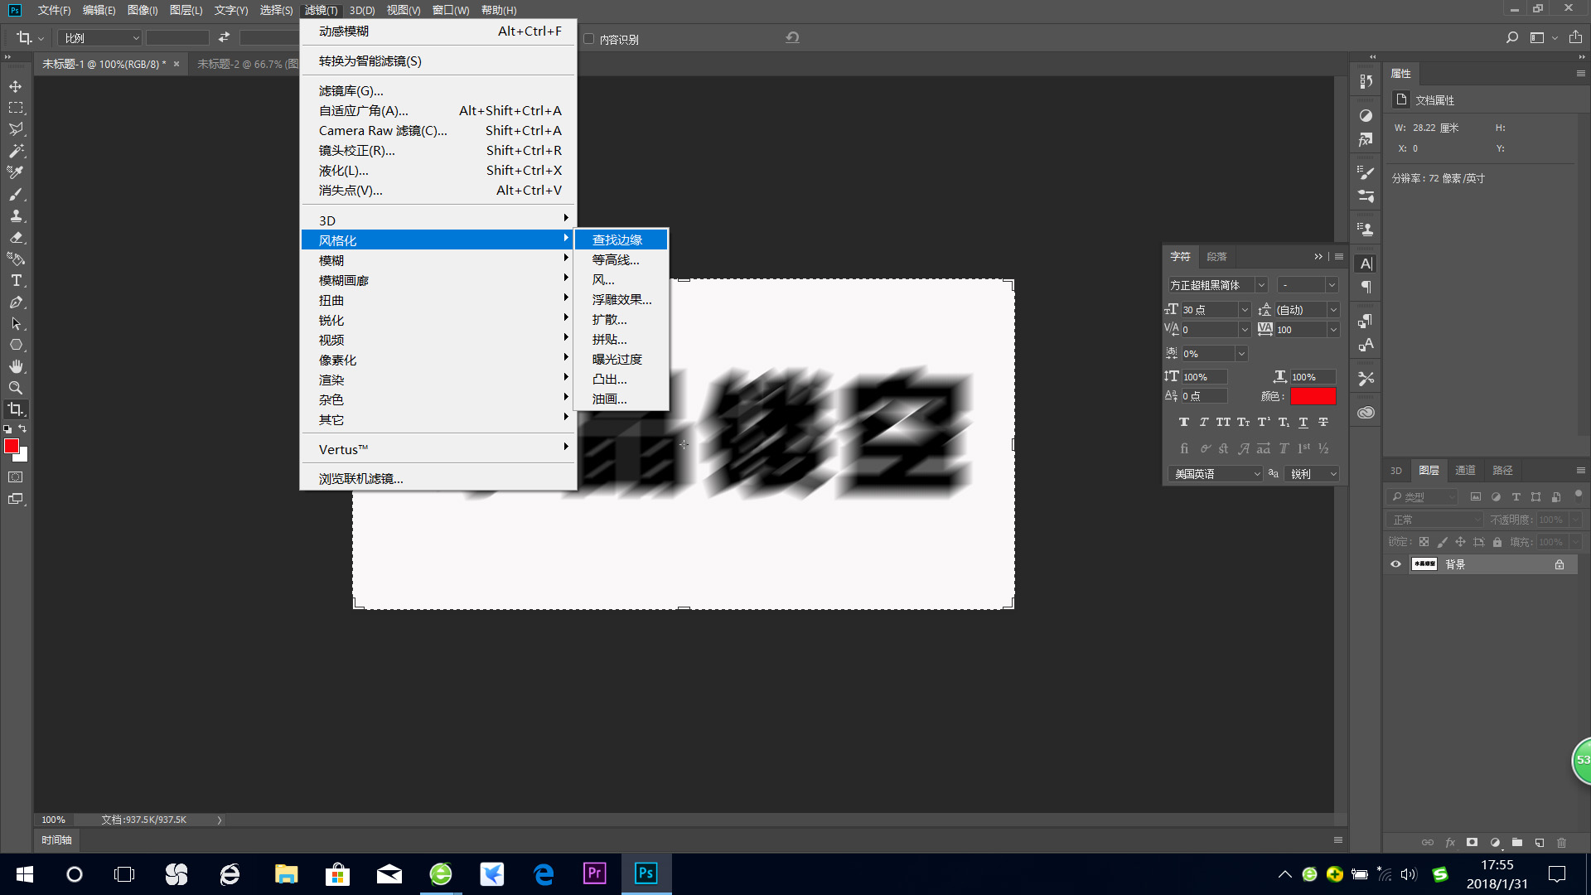Expand the 美国英语 language dropdown
Image resolution: width=1591 pixels, height=895 pixels.
tap(1256, 474)
